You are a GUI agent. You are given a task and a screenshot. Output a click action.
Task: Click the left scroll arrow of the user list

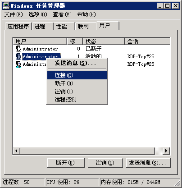pyautogui.click(x=17, y=151)
